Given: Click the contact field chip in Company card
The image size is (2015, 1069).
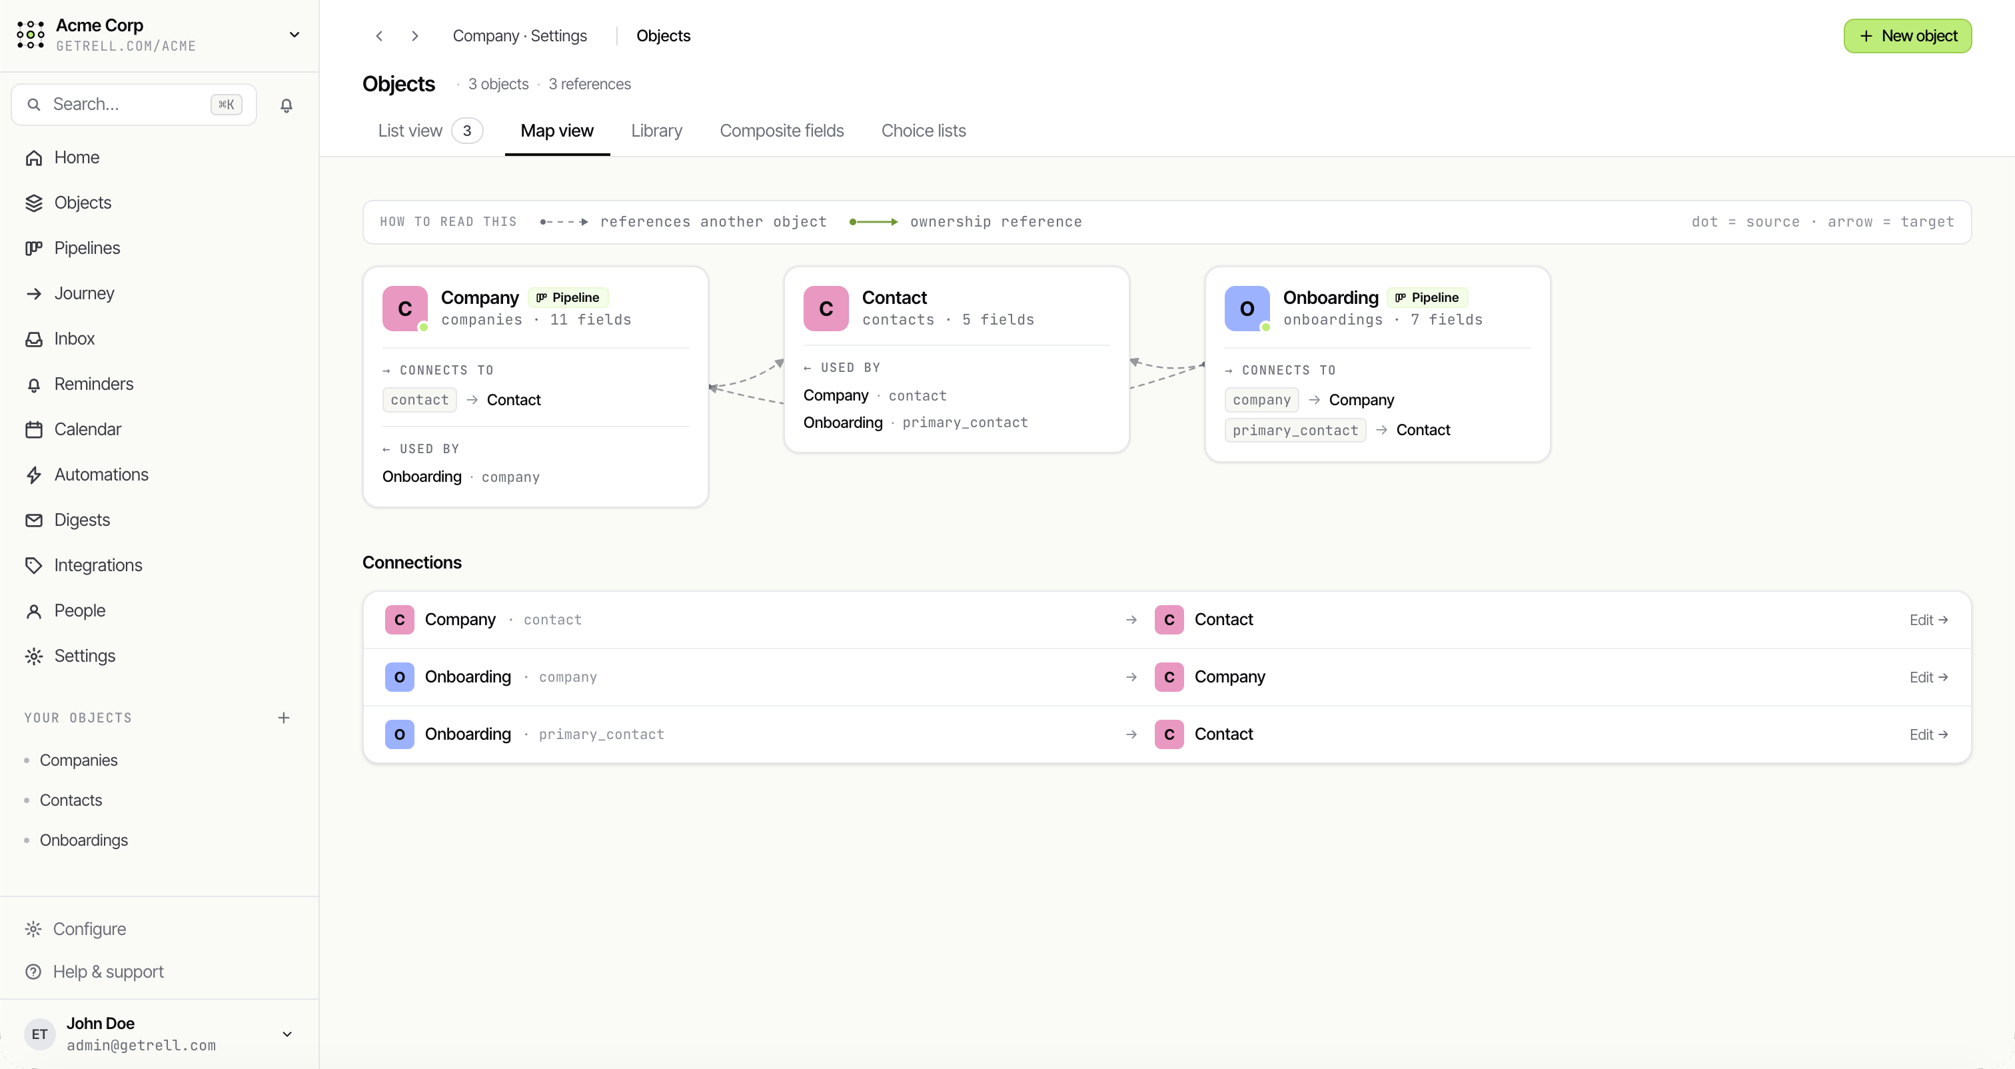Looking at the screenshot, I should point(419,400).
